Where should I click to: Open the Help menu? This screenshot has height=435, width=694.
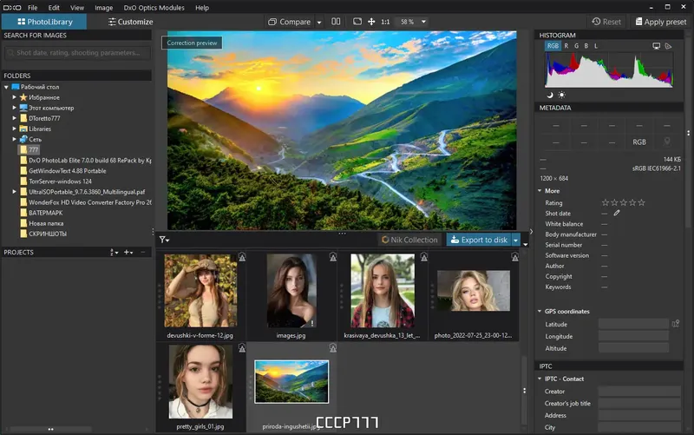[x=202, y=8]
